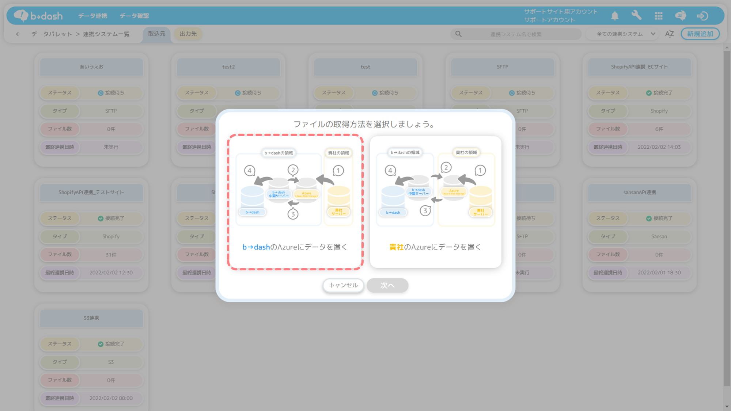This screenshot has height=411, width=731.
Task: Open the notifications bell icon
Action: point(615,16)
